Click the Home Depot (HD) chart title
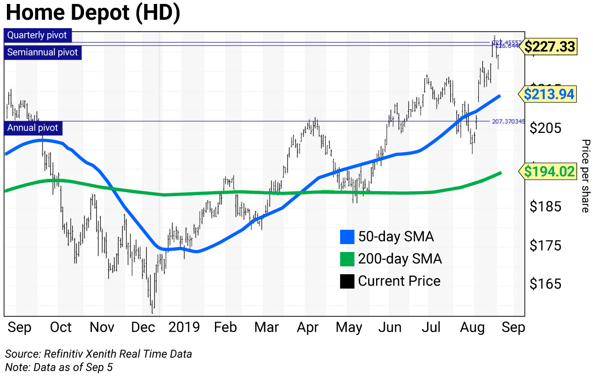 tap(92, 12)
